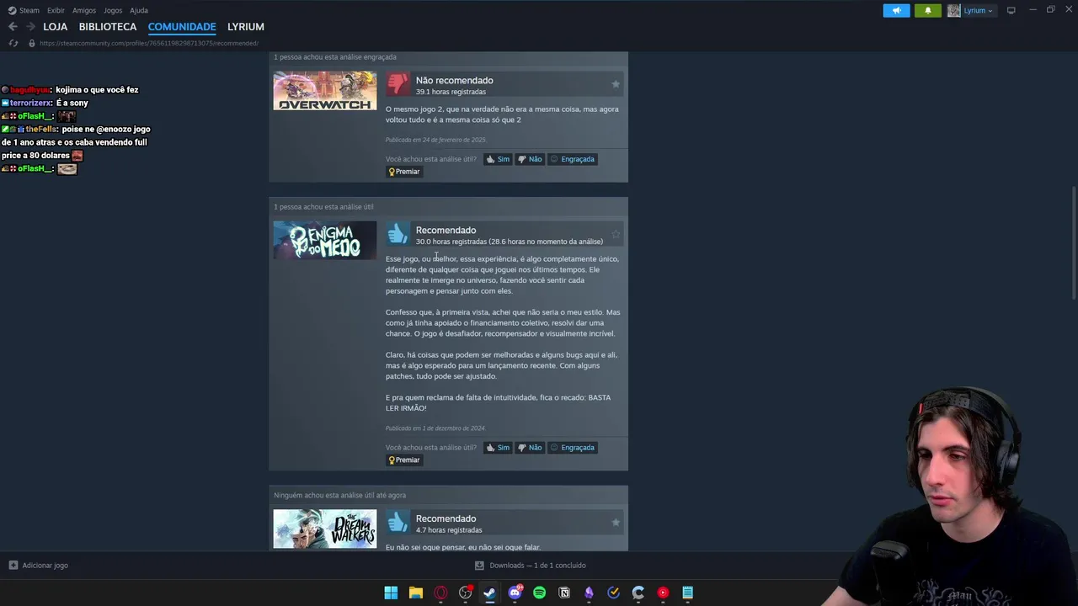
Task: Switch to the BIBLIOTECA tab
Action: (108, 27)
